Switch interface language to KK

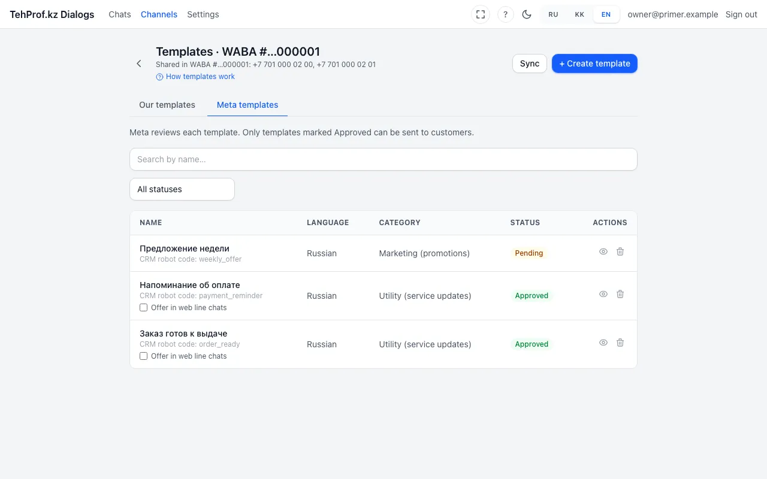pos(579,14)
